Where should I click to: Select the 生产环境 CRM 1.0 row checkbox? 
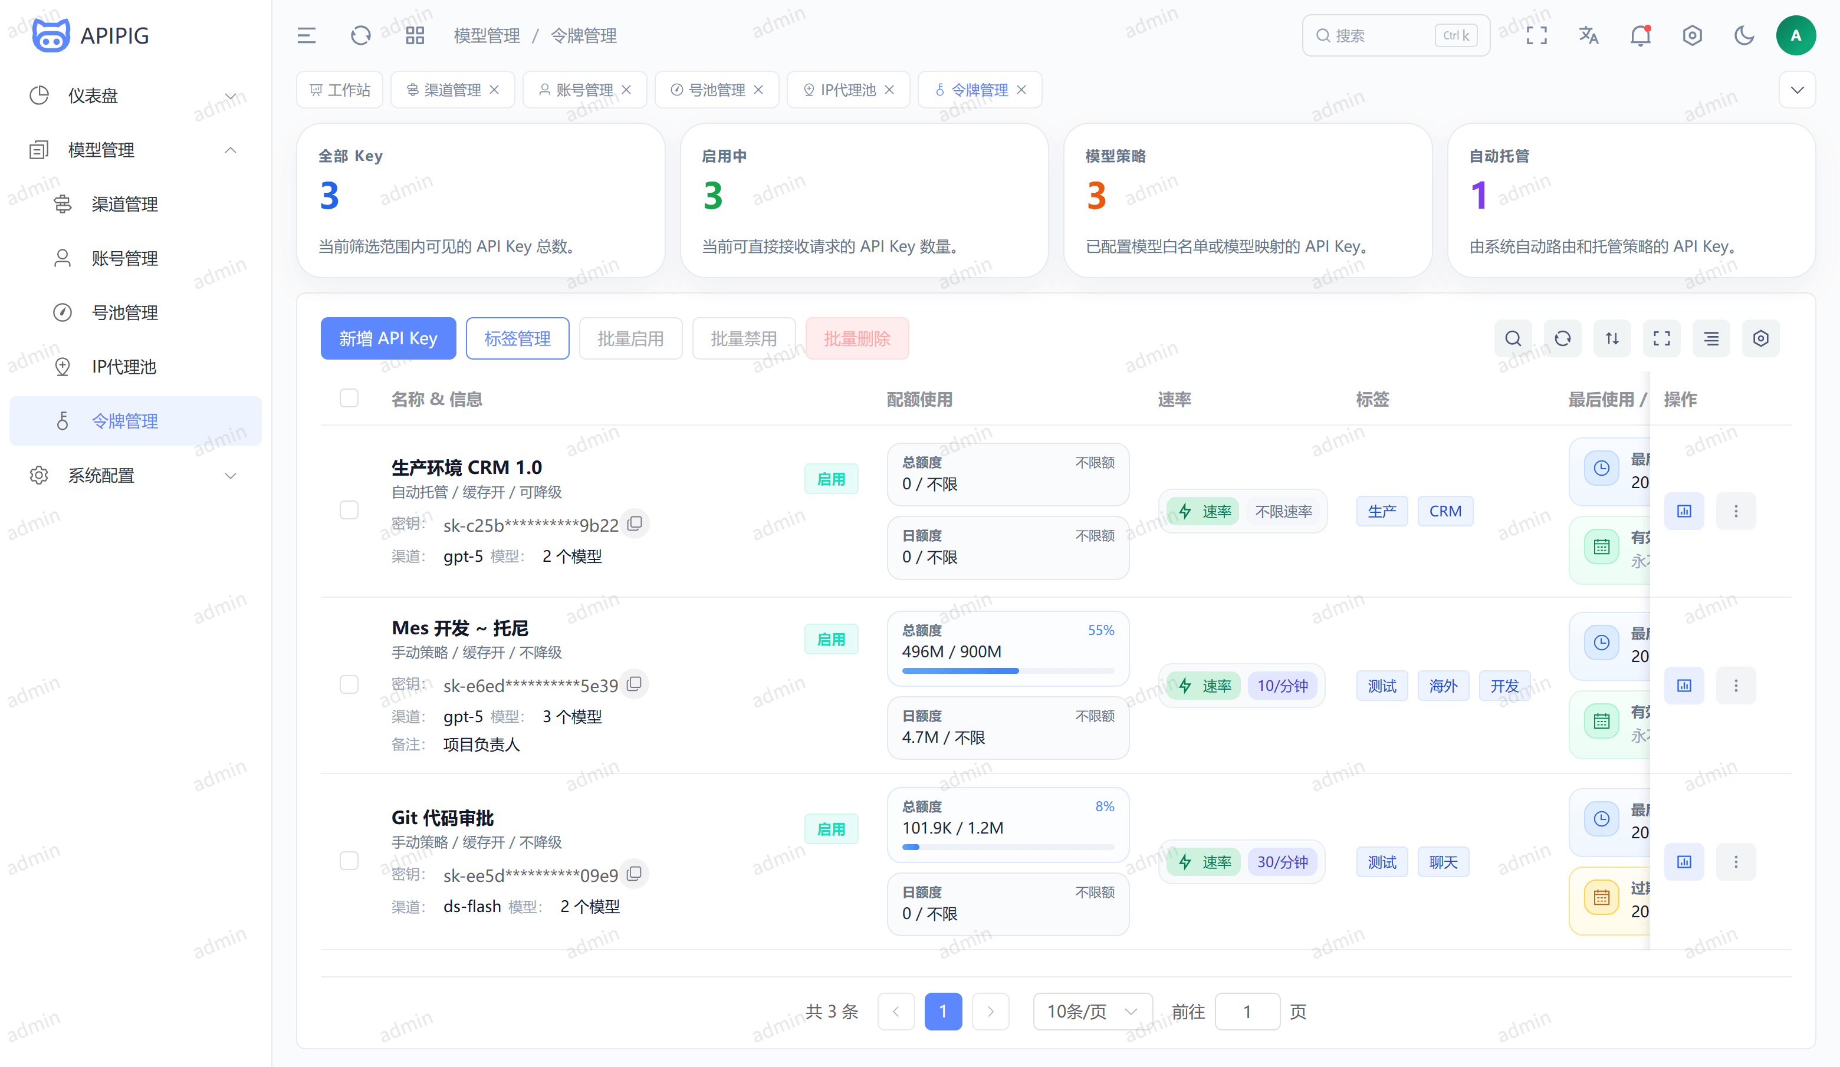tap(349, 509)
